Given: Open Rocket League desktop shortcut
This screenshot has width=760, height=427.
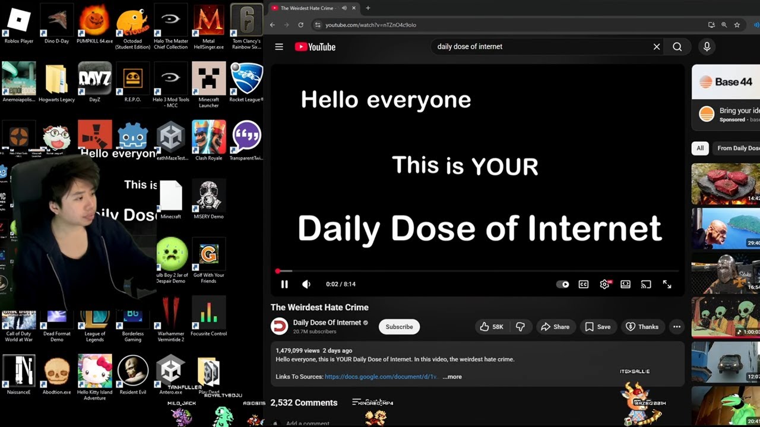Looking at the screenshot, I should pos(246,82).
